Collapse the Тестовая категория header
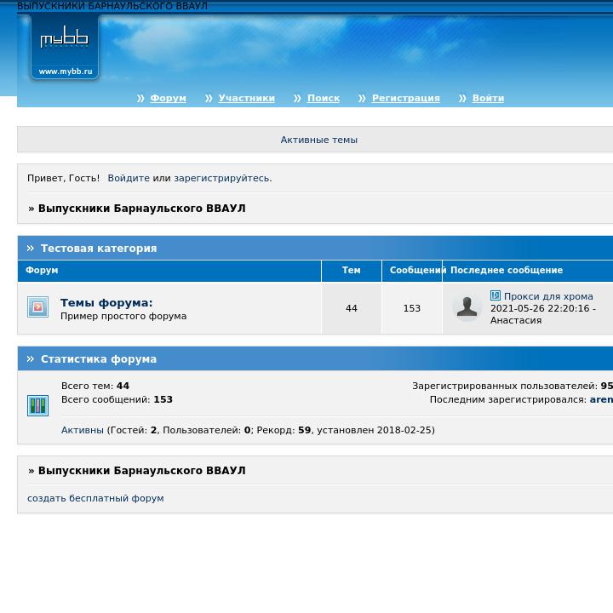The width and height of the screenshot is (613, 613). pos(99,249)
